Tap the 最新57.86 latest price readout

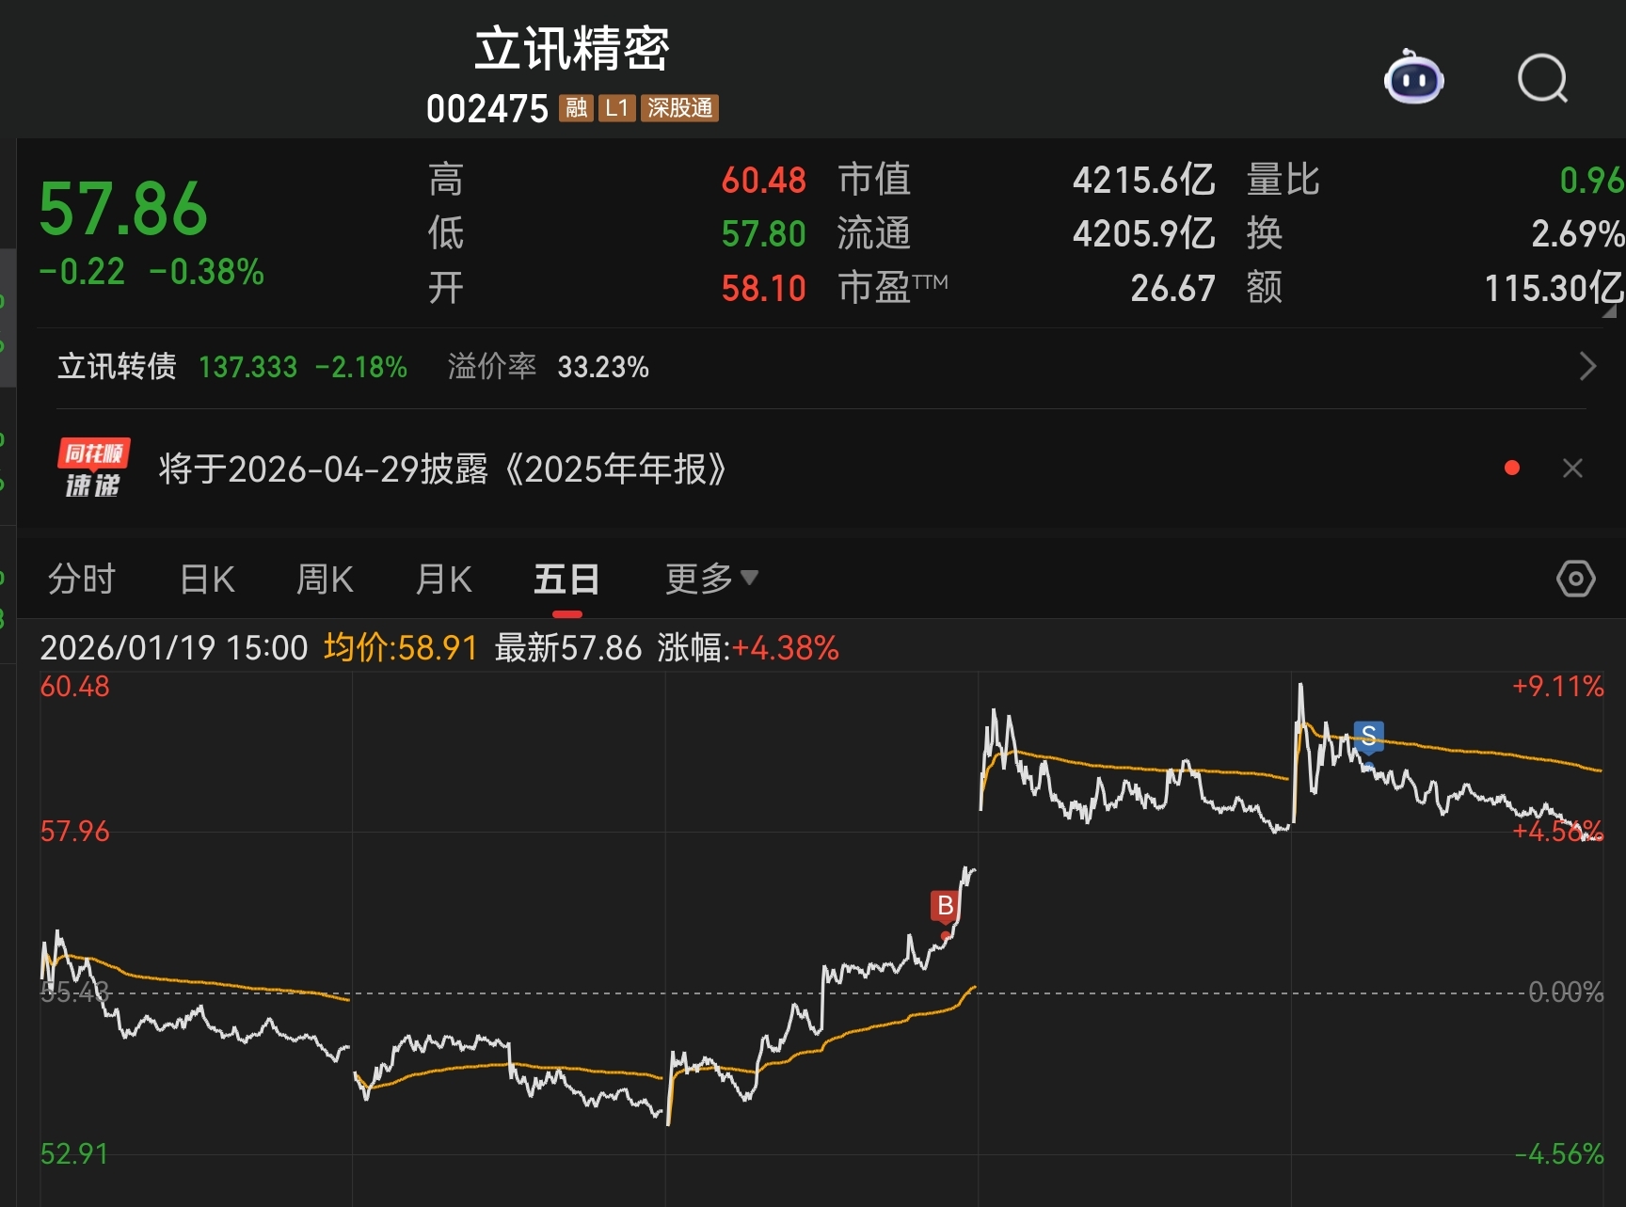pos(568,648)
